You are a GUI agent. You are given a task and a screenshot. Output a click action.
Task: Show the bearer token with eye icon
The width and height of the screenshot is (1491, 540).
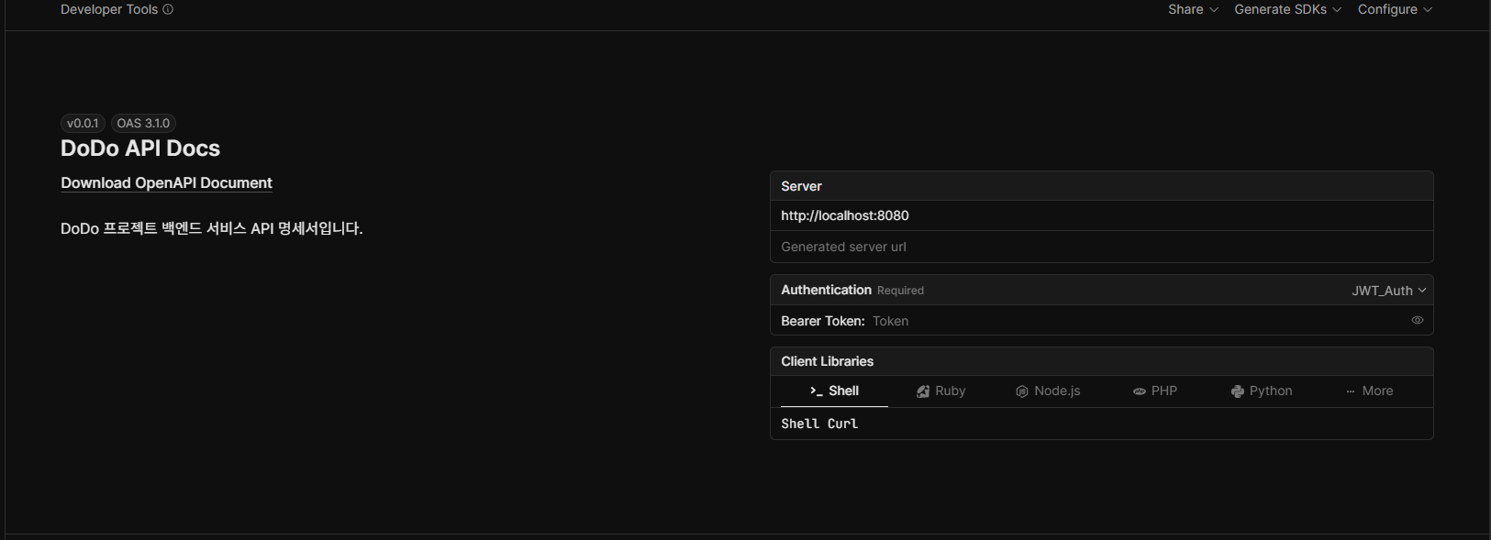tap(1417, 321)
